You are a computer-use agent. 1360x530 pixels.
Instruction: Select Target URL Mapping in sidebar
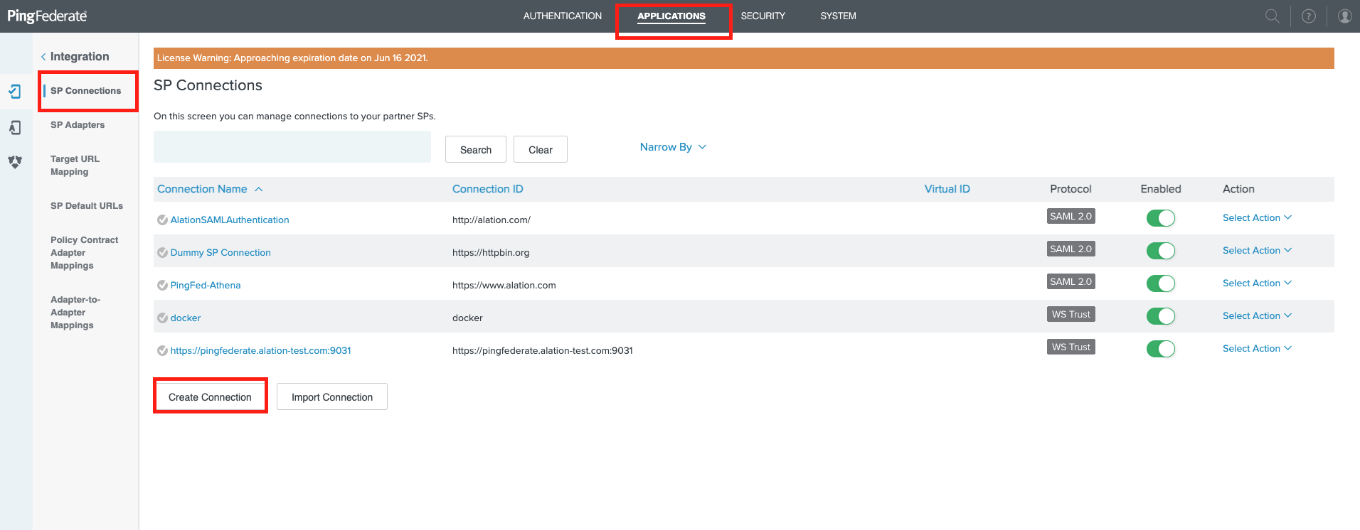tap(75, 166)
